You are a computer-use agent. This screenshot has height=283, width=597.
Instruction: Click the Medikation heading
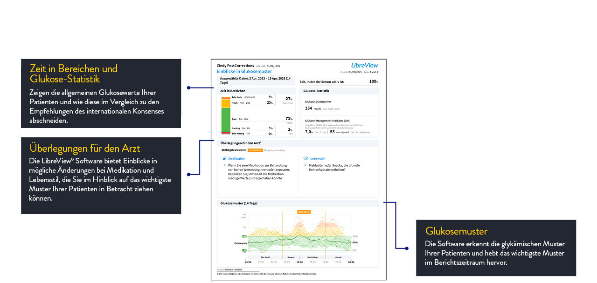pos(236,159)
